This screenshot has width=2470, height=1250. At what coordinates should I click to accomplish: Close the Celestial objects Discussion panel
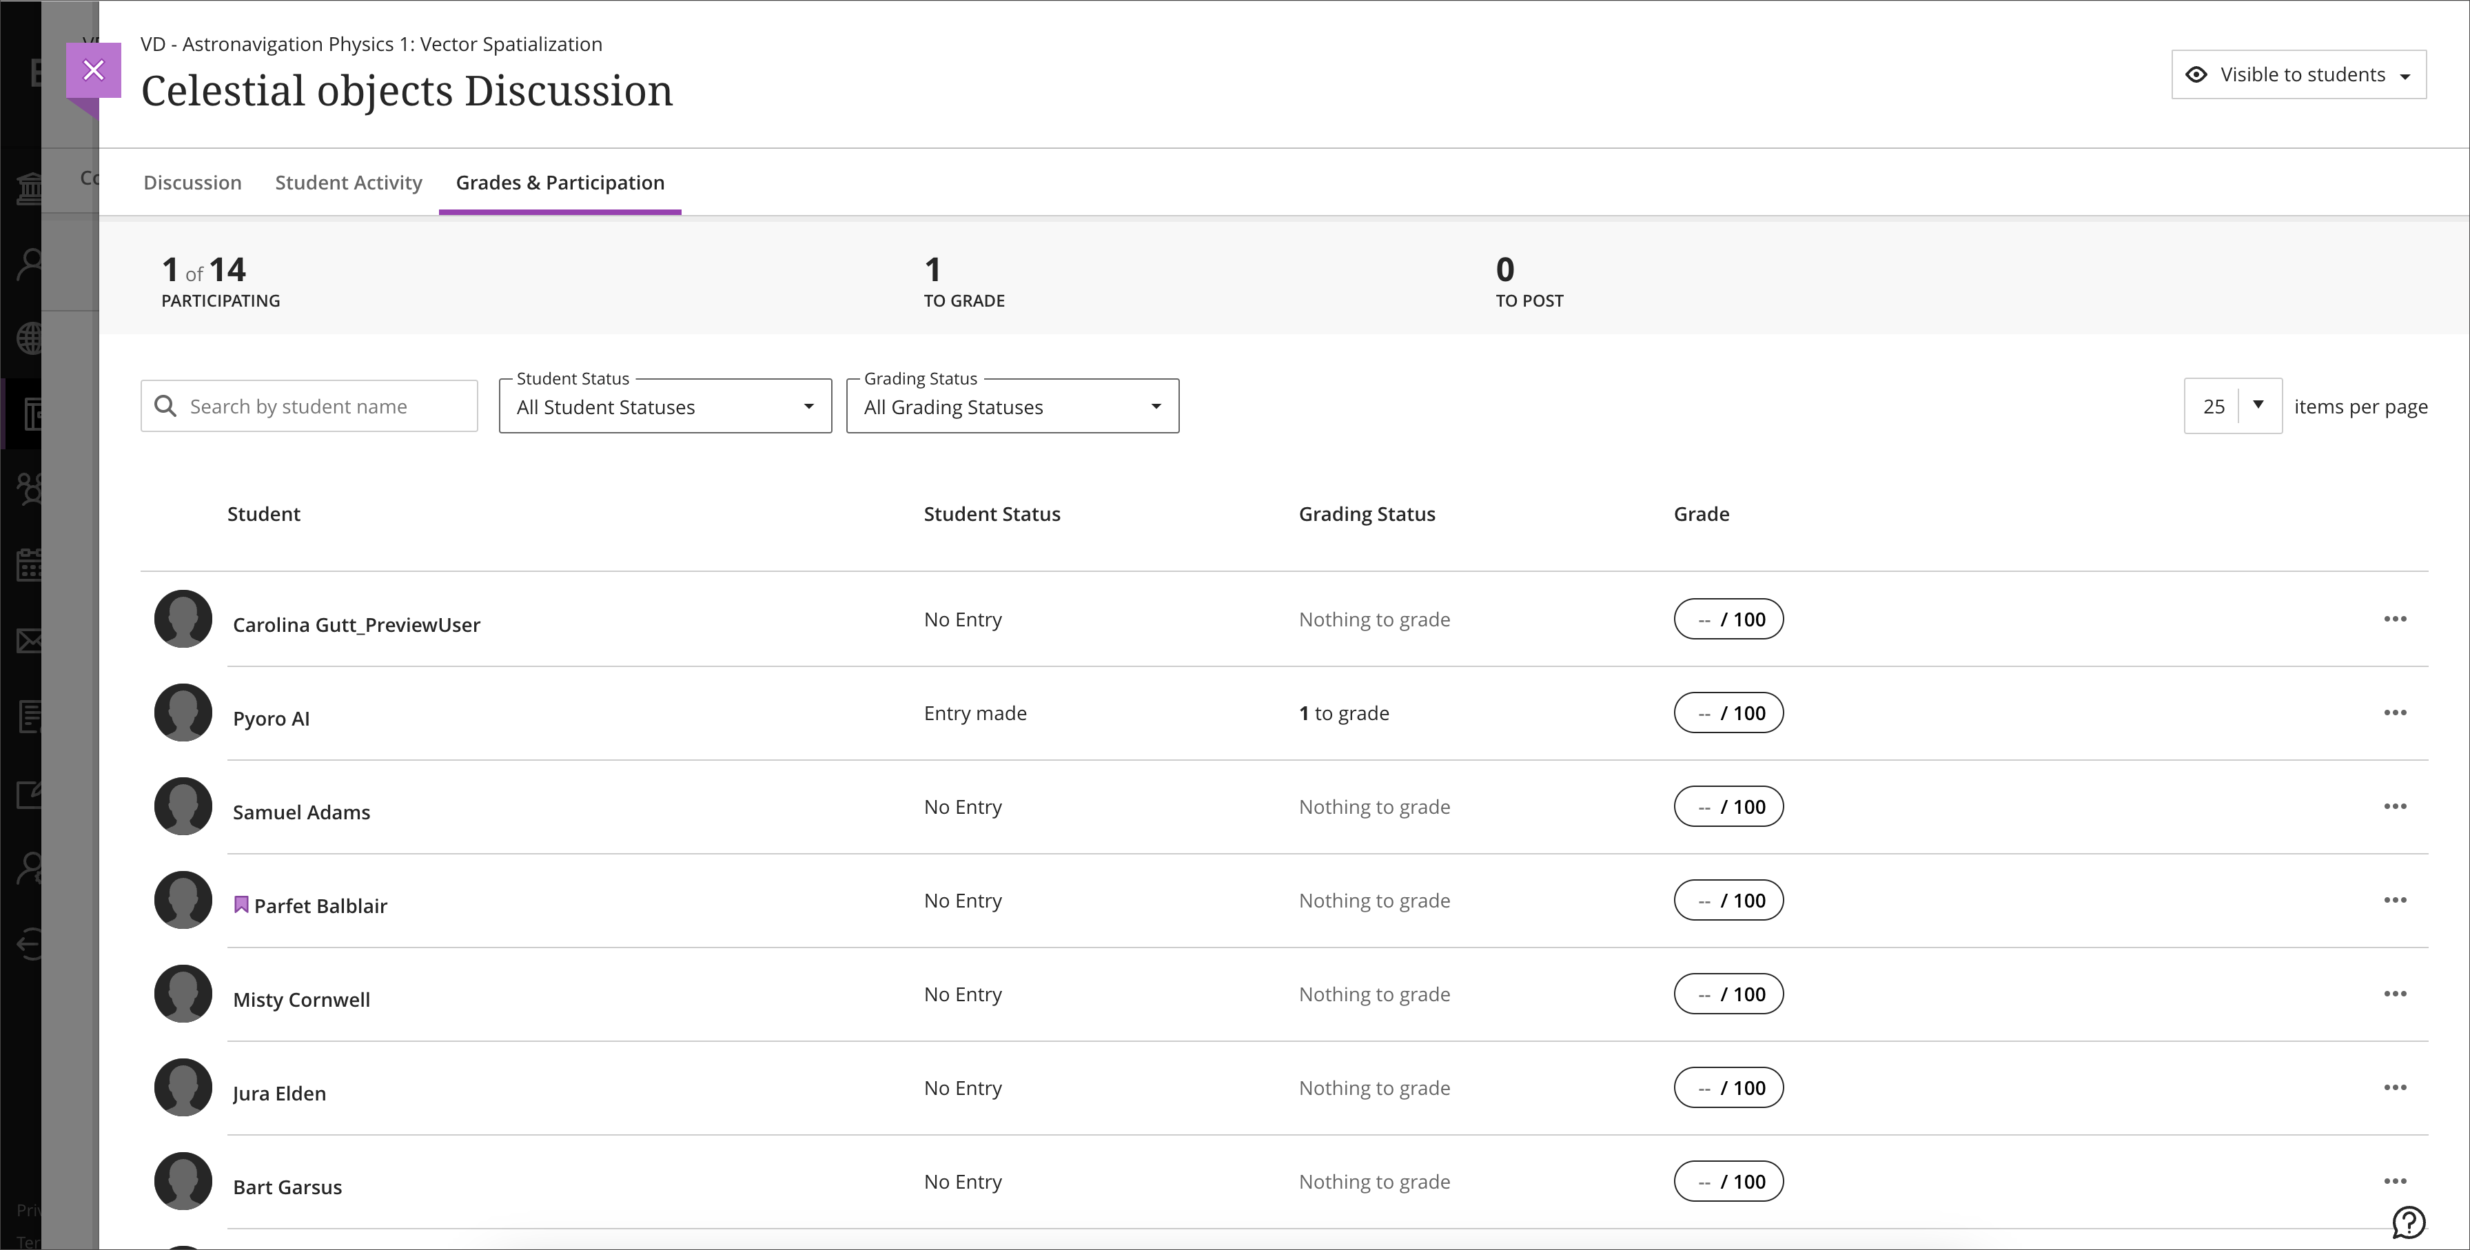[x=93, y=70]
